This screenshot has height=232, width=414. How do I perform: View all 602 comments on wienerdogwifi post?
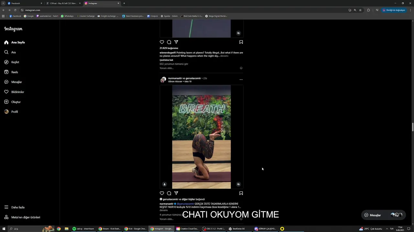(x=174, y=64)
